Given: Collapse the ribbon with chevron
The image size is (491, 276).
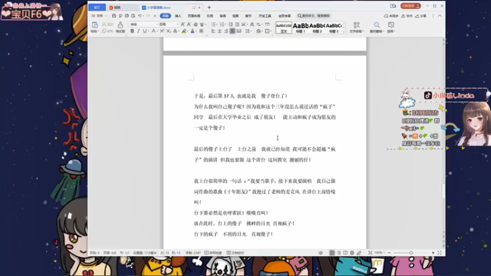Looking at the screenshot, I should (440, 16).
